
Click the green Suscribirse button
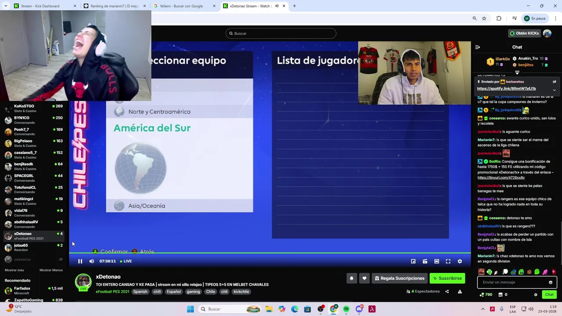(447, 278)
